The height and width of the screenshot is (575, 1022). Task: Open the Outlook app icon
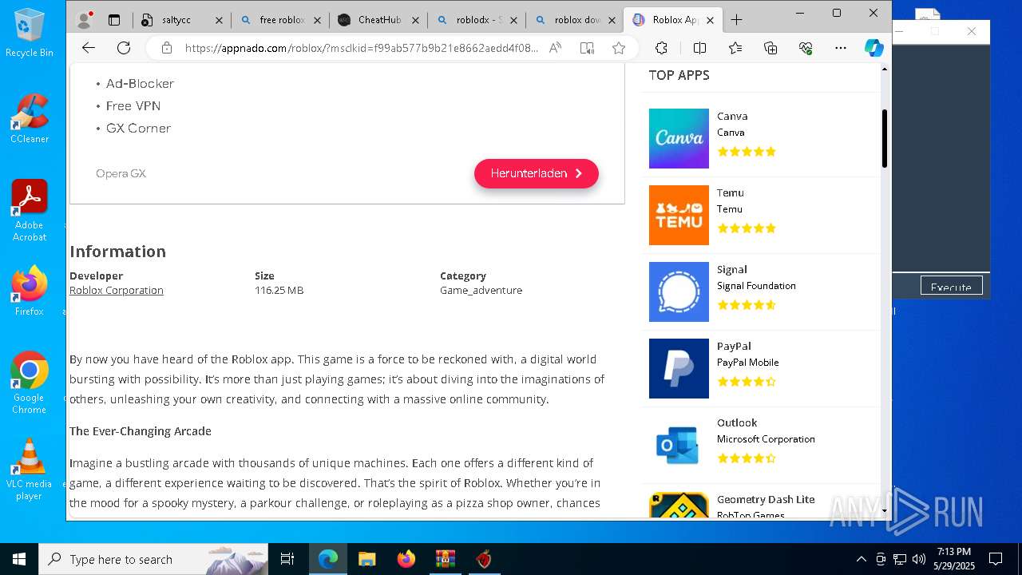pyautogui.click(x=679, y=445)
